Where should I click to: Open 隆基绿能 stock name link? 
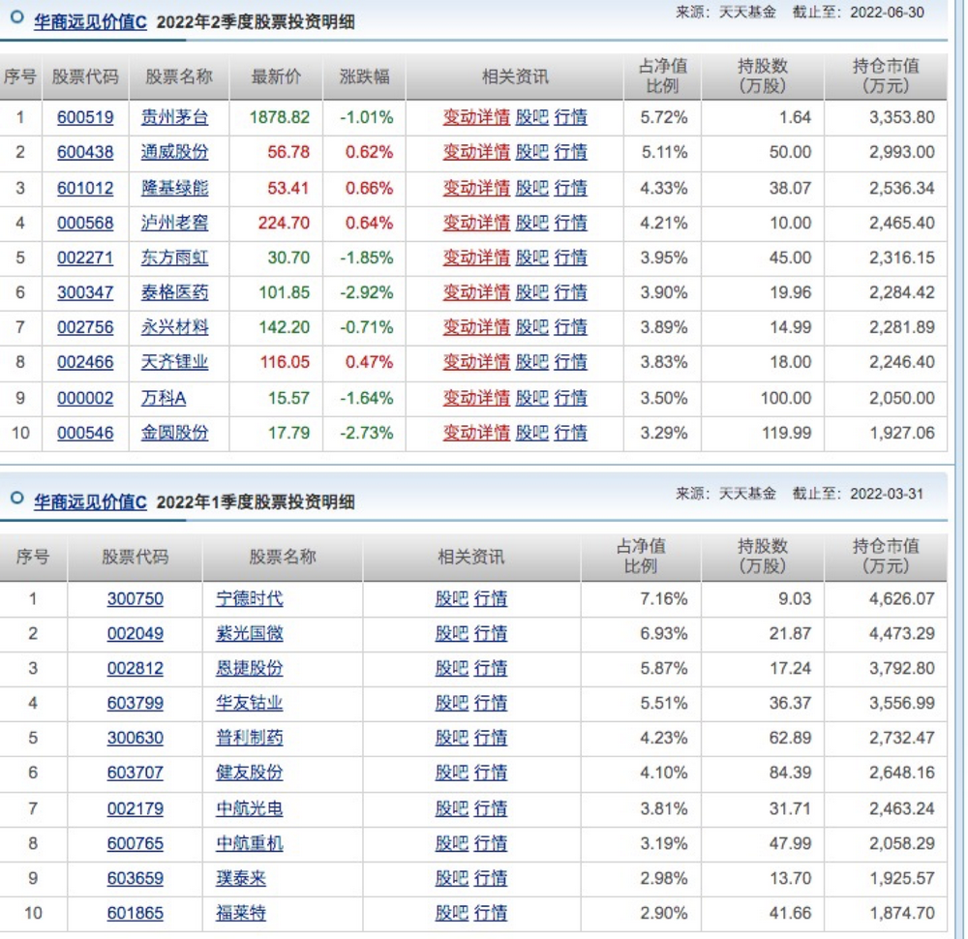click(174, 188)
